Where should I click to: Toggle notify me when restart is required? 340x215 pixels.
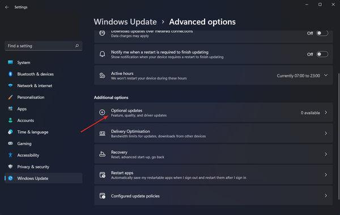click(322, 54)
